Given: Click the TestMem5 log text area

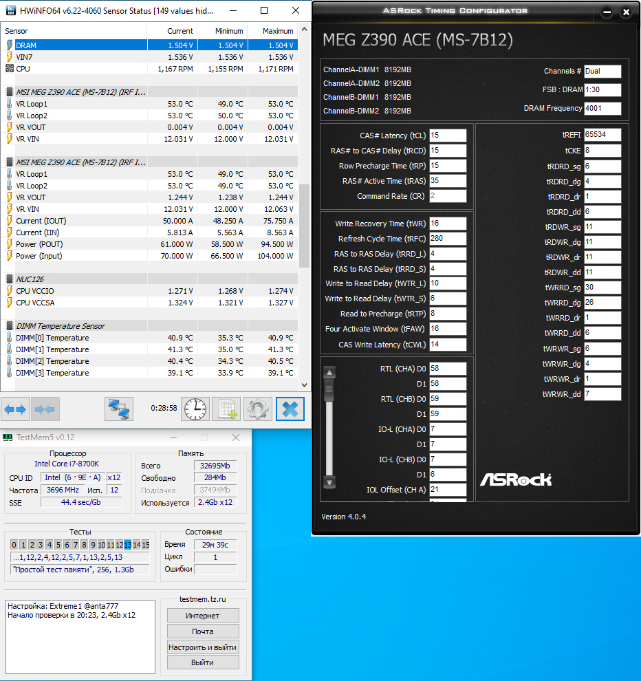Looking at the screenshot, I should (80, 637).
